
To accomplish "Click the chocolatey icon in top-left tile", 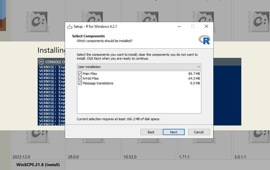I will 38,22.
